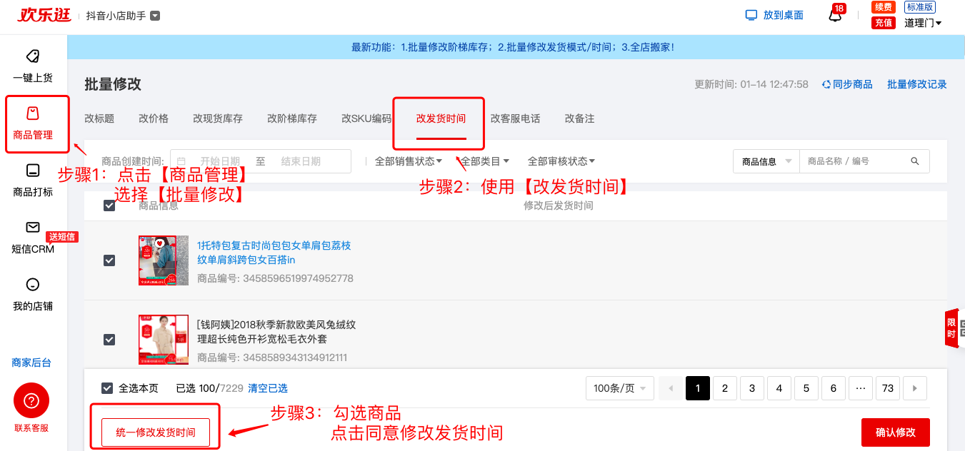Viewport: 965px width, 451px height.
Task: Open the 100条/页 page size dropdown
Action: pyautogui.click(x=619, y=388)
